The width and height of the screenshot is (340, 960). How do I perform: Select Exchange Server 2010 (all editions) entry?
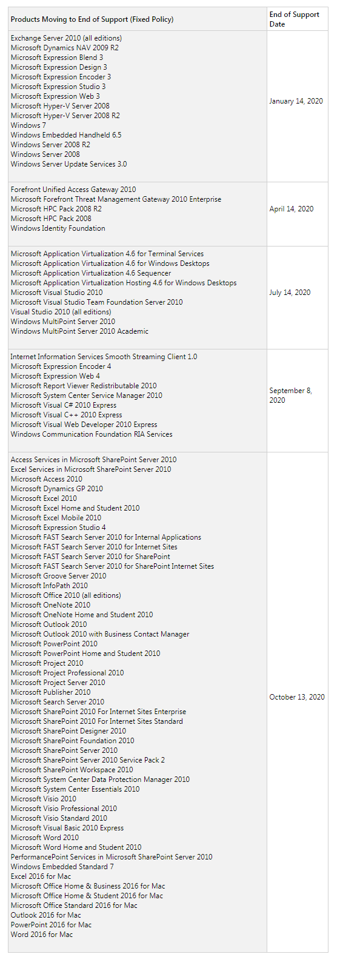coord(66,38)
